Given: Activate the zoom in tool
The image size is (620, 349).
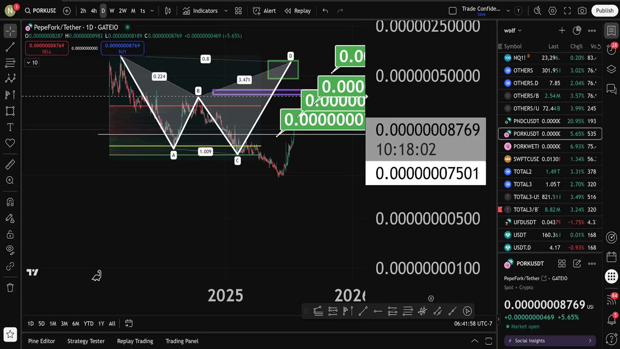Looking at the screenshot, I should [x=10, y=180].
